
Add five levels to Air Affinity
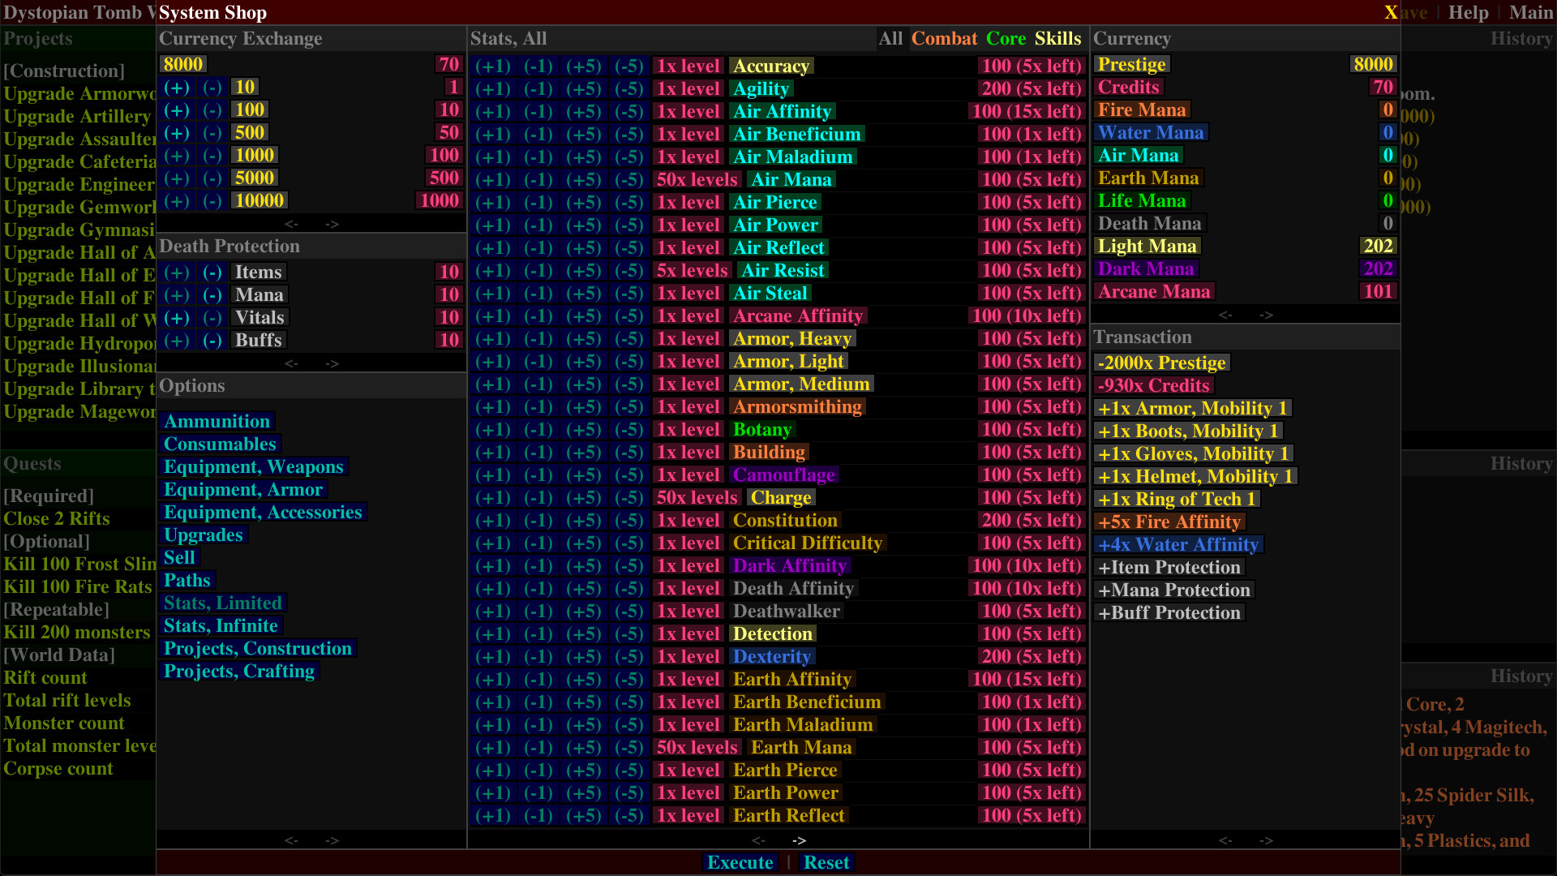coord(583,111)
